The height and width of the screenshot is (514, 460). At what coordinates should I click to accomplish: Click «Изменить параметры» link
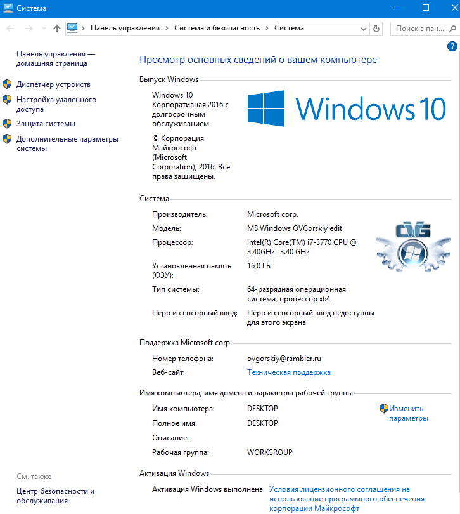(409, 413)
